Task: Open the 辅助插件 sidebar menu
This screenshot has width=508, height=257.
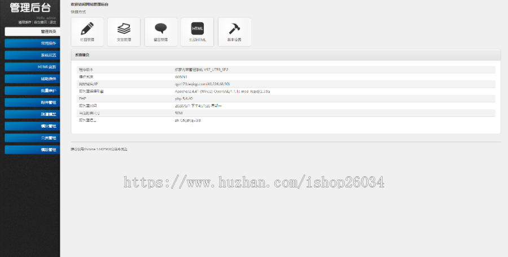Action: pos(32,79)
